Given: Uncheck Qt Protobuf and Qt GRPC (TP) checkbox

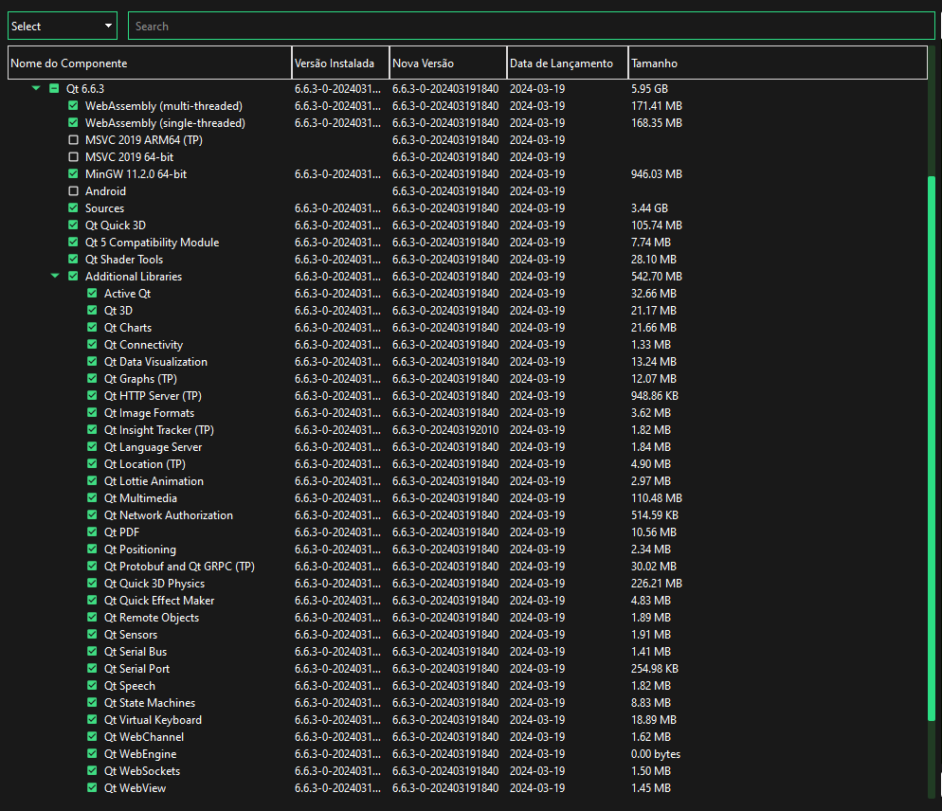Looking at the screenshot, I should pos(92,566).
